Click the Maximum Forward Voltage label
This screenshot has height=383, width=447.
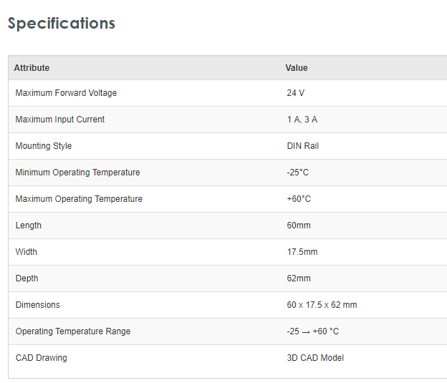[x=66, y=93]
